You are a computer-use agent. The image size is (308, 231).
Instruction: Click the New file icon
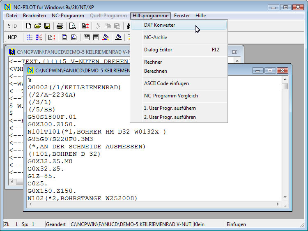click(28, 26)
